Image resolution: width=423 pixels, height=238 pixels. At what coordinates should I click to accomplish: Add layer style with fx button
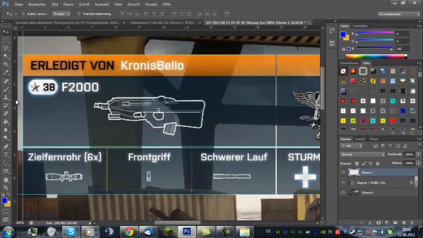point(370,223)
